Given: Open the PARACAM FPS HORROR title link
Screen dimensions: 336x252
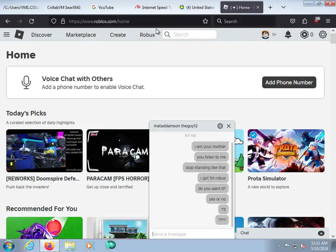Looking at the screenshot, I should (118, 178).
